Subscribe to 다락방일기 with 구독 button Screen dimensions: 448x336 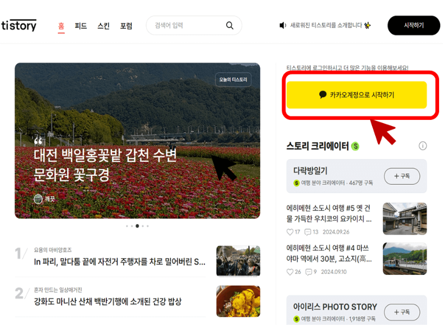402,176
